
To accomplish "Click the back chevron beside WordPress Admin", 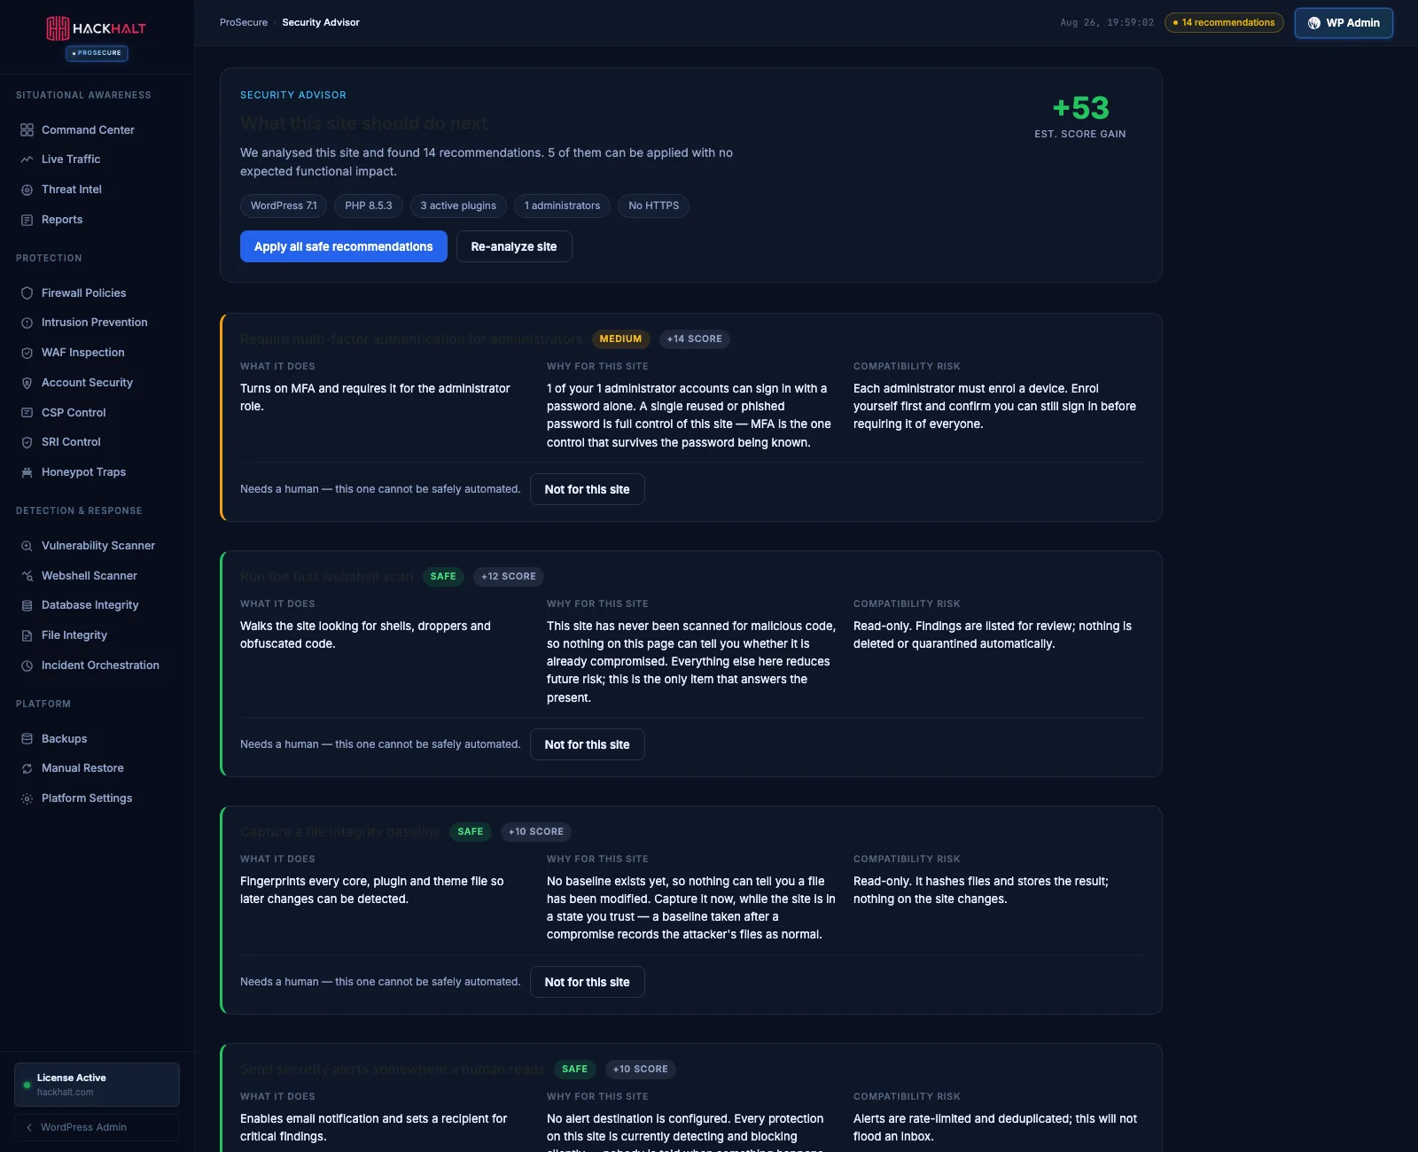I will click(29, 1127).
